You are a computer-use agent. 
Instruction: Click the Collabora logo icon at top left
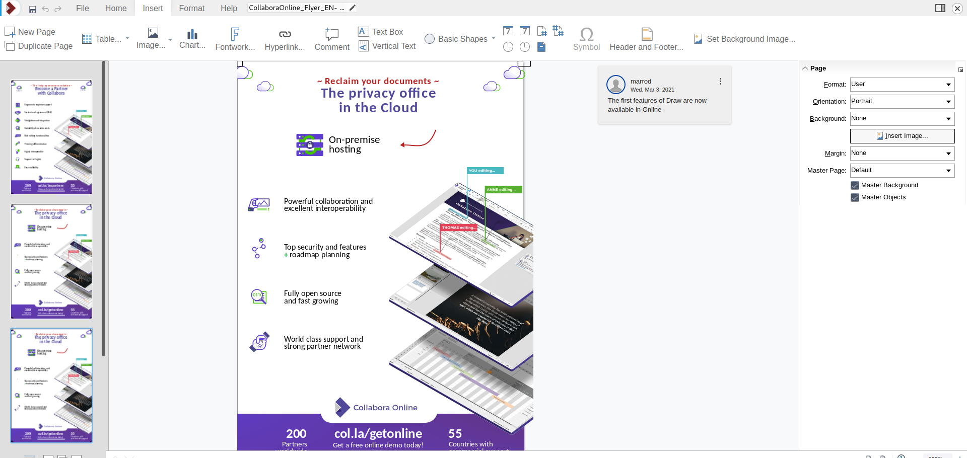(x=10, y=8)
